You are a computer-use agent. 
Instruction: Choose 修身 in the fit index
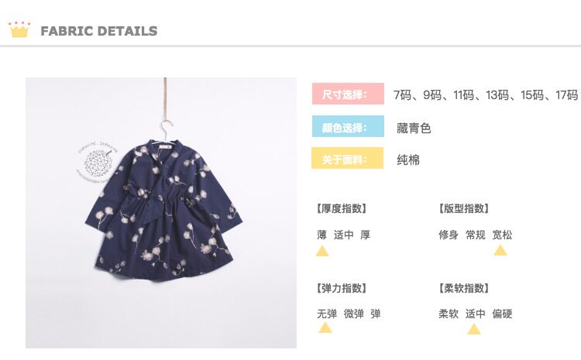coord(449,235)
